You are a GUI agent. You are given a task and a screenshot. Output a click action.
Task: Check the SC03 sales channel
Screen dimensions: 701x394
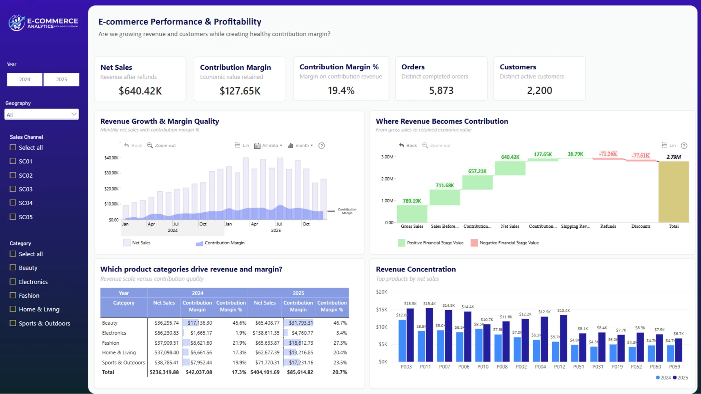13,189
